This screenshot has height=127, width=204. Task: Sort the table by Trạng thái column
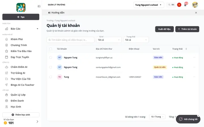(186, 49)
